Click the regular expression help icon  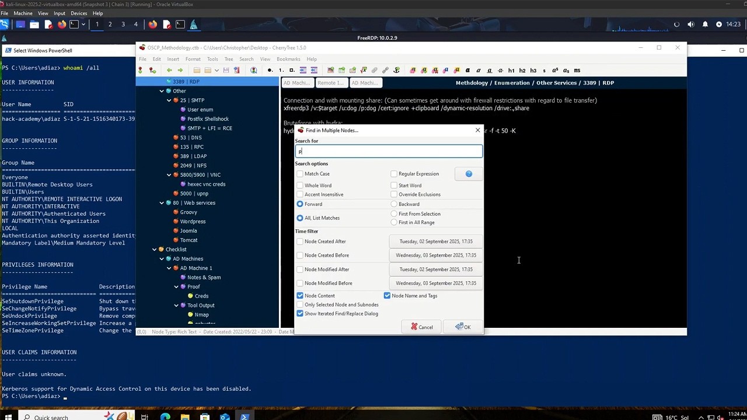click(x=469, y=174)
